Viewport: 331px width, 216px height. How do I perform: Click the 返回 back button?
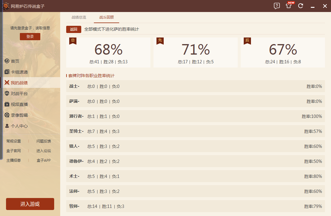(x=74, y=29)
